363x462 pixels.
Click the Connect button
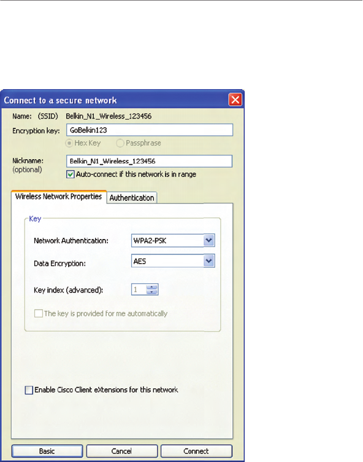click(196, 451)
